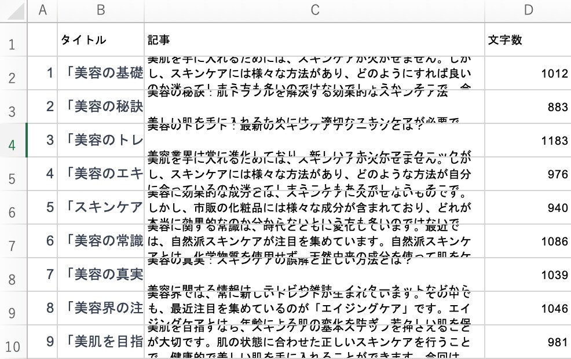Select row 10 header

[13, 342]
